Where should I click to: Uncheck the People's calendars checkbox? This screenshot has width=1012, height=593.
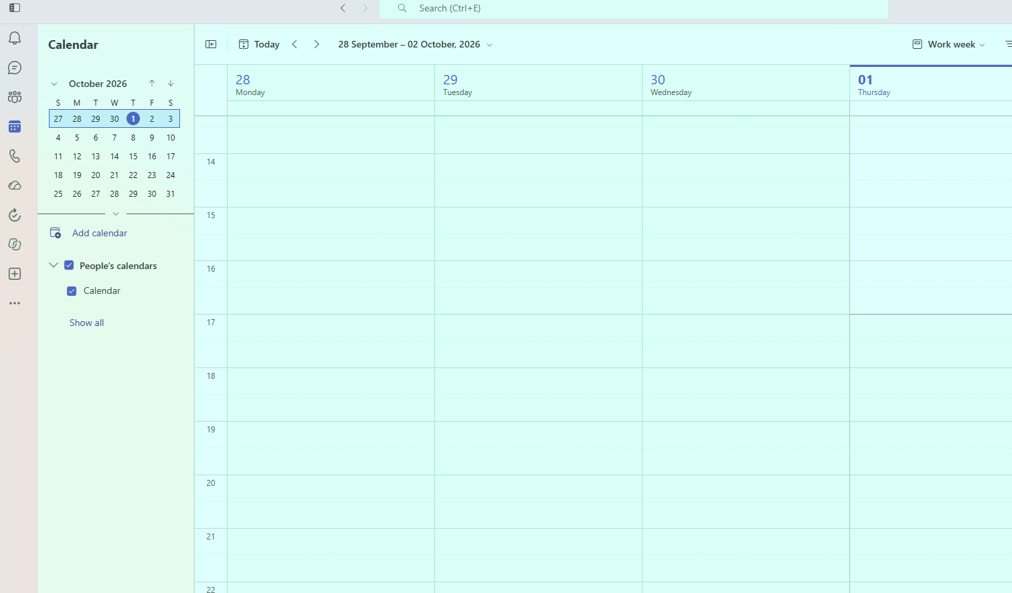[x=69, y=265]
